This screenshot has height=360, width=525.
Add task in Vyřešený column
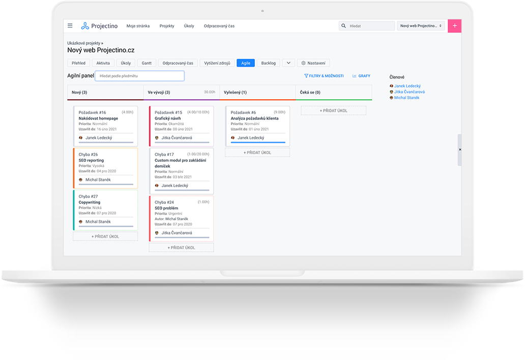[257, 153]
